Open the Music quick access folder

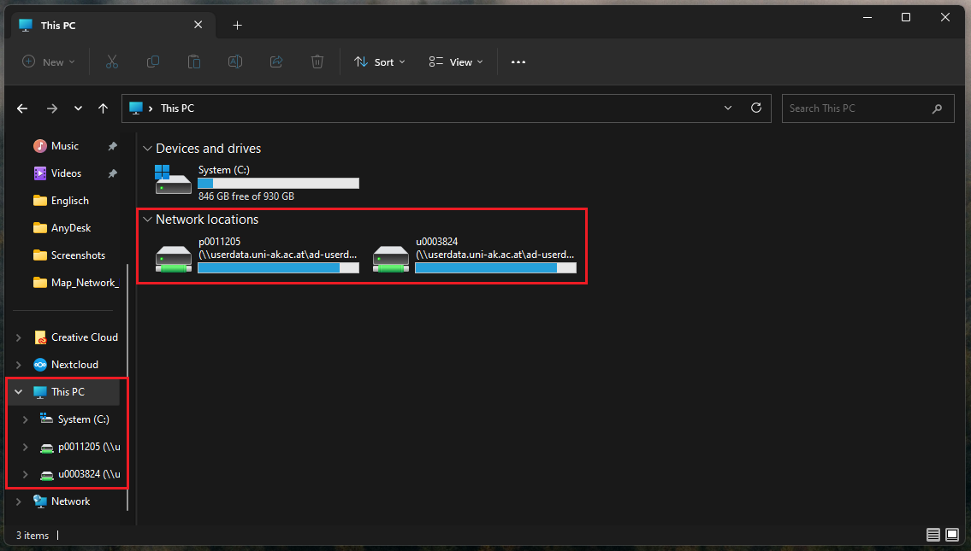[x=65, y=146]
